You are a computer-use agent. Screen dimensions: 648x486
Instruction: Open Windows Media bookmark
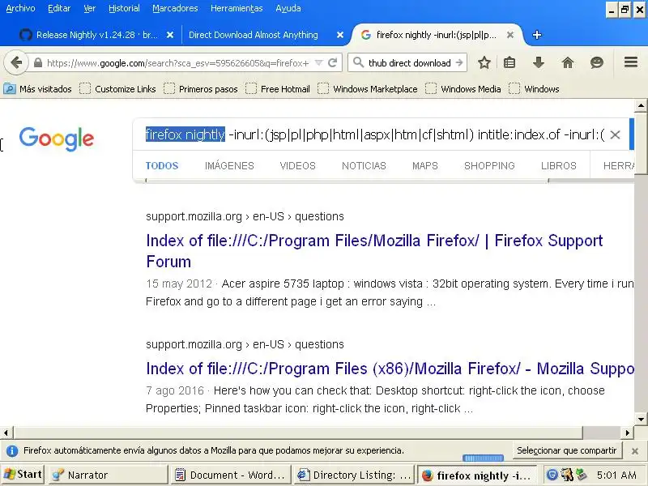point(463,89)
